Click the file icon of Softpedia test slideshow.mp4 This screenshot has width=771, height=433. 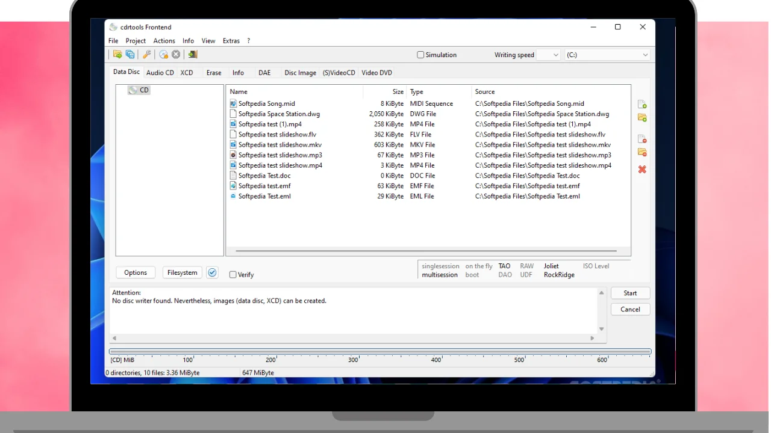click(233, 165)
